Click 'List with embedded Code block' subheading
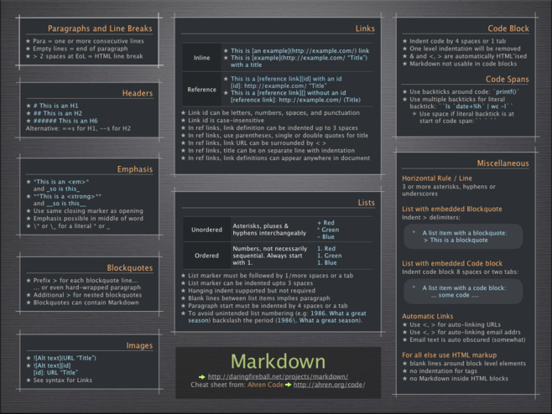Screen dimensions: 552x414 (452, 263)
